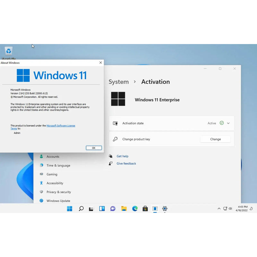Open the Start menu

coord(70,208)
